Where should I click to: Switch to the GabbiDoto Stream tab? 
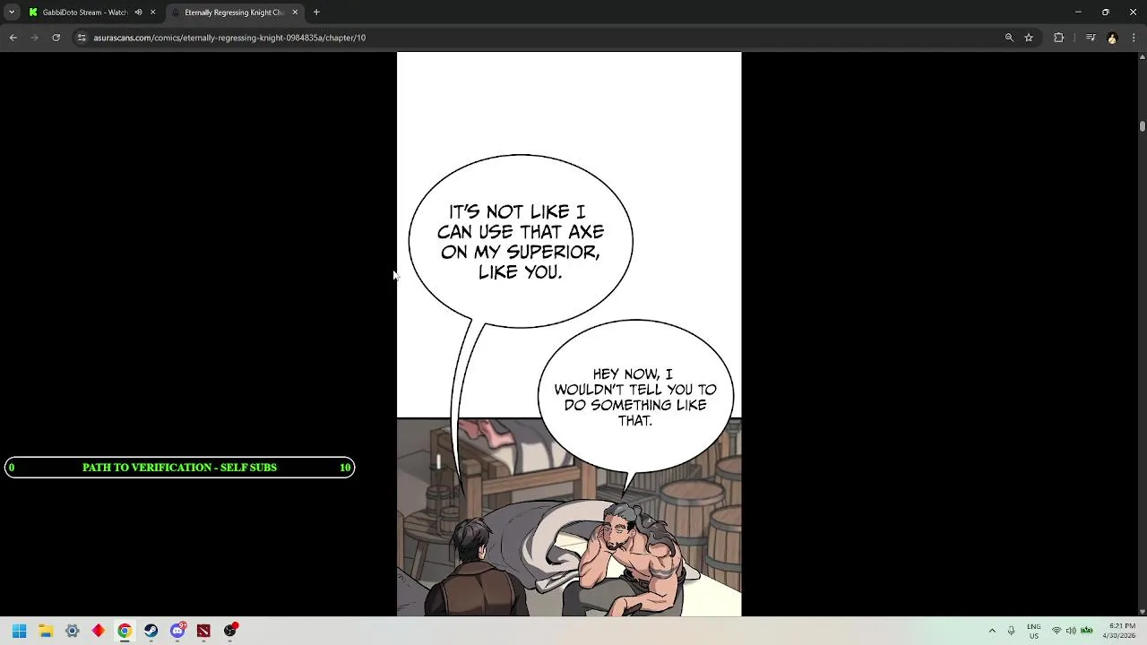pyautogui.click(x=85, y=13)
